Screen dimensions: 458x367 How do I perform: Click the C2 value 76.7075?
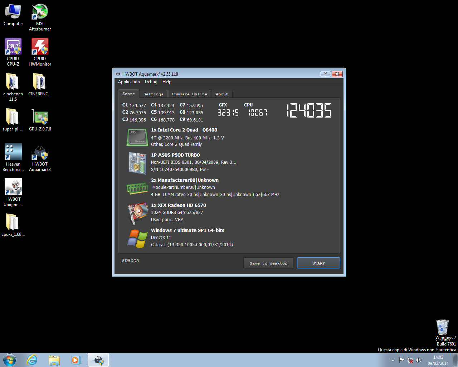point(138,113)
